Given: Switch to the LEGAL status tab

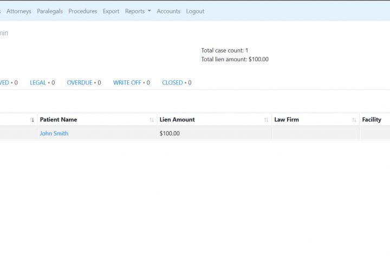Looking at the screenshot, I should 42,82.
